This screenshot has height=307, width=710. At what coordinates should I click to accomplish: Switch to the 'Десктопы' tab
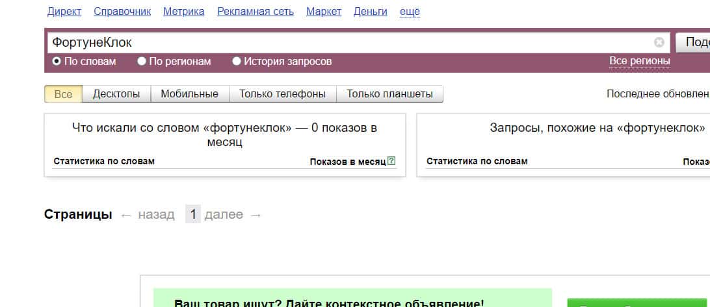coord(116,94)
